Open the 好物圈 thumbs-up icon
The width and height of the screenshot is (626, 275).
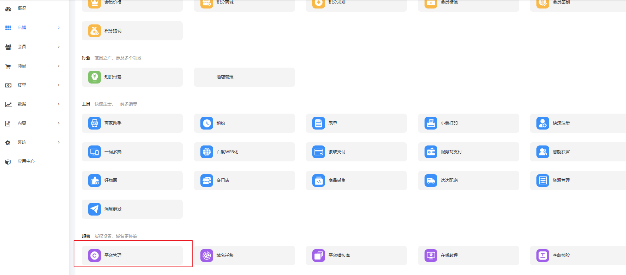click(95, 181)
